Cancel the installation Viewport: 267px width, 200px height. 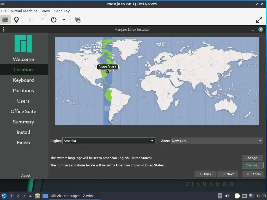(253, 174)
